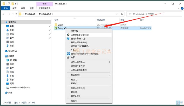Select 快速访问 in the navigation pane

pyautogui.click(x=12, y=22)
